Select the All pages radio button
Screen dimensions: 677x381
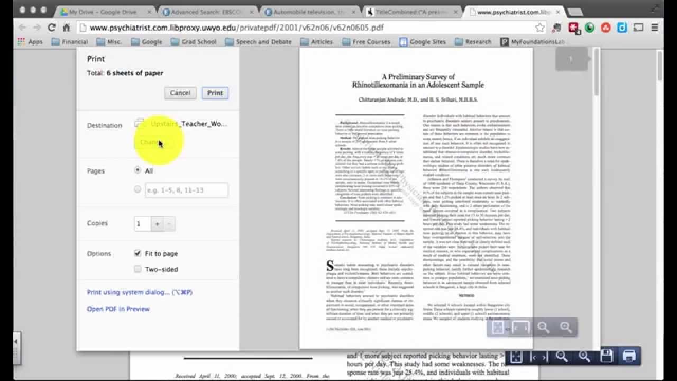pos(138,170)
